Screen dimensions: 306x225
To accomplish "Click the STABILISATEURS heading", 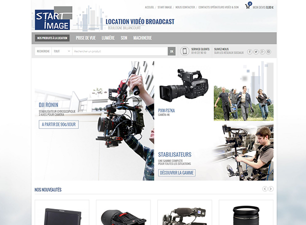I will (174, 154).
